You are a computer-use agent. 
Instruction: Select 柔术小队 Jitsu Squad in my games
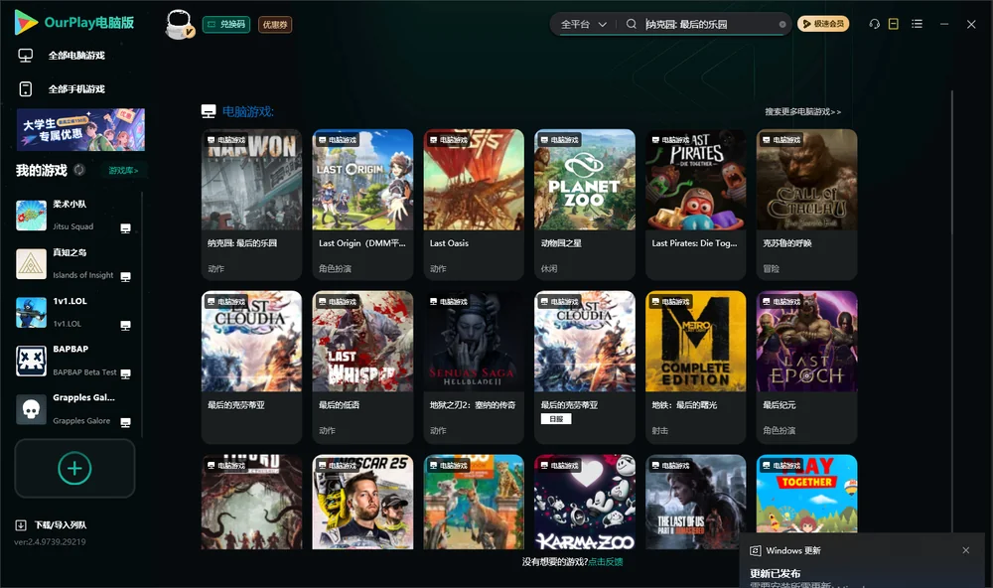click(74, 216)
